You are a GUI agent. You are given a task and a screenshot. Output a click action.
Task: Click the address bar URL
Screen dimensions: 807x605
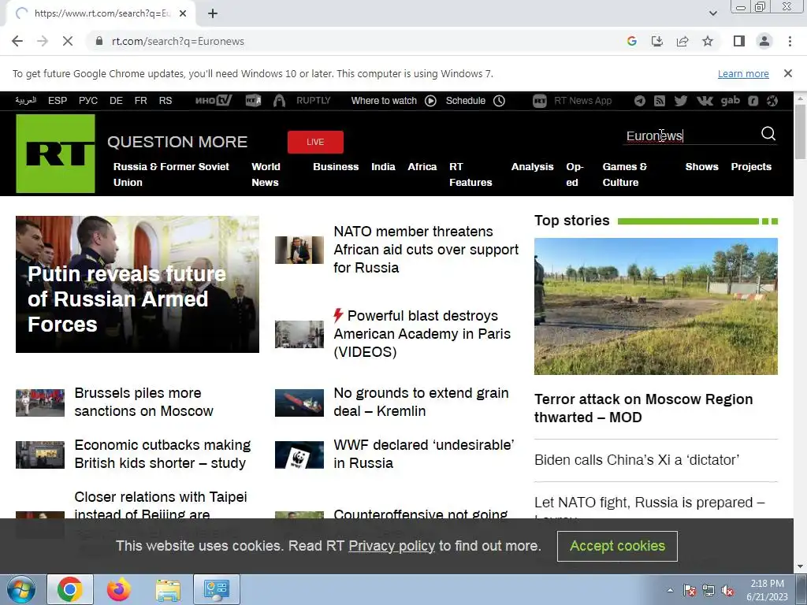click(x=178, y=41)
